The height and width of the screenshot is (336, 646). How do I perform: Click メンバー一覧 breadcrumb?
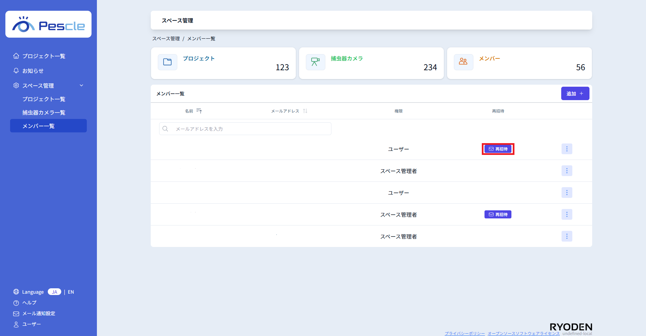click(x=201, y=39)
